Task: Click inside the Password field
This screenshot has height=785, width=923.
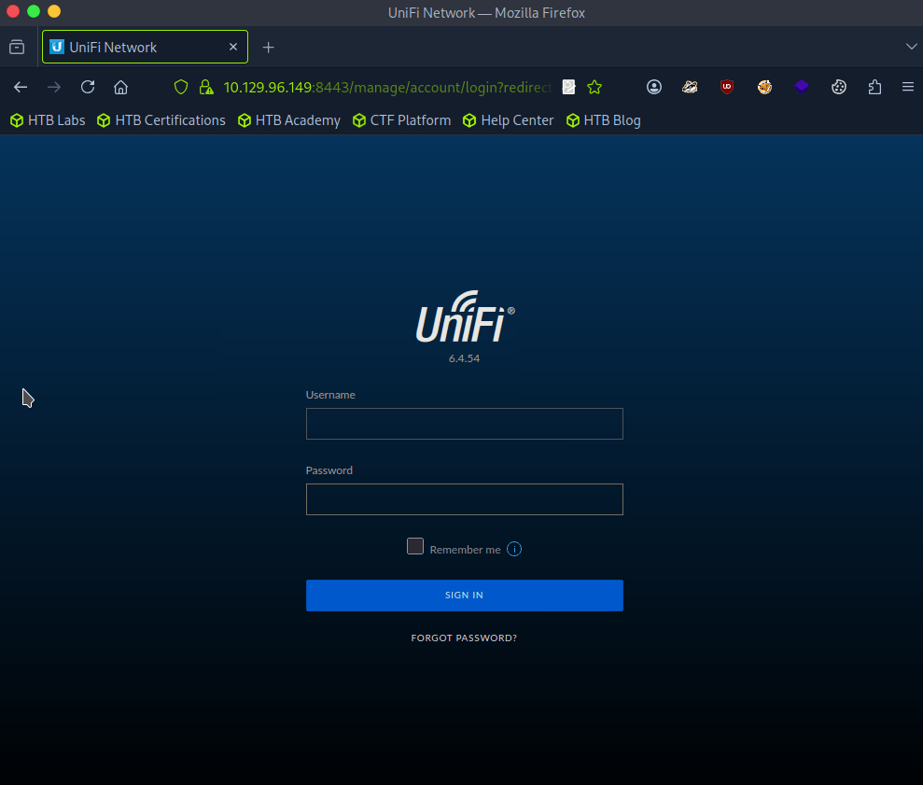Action: point(464,499)
